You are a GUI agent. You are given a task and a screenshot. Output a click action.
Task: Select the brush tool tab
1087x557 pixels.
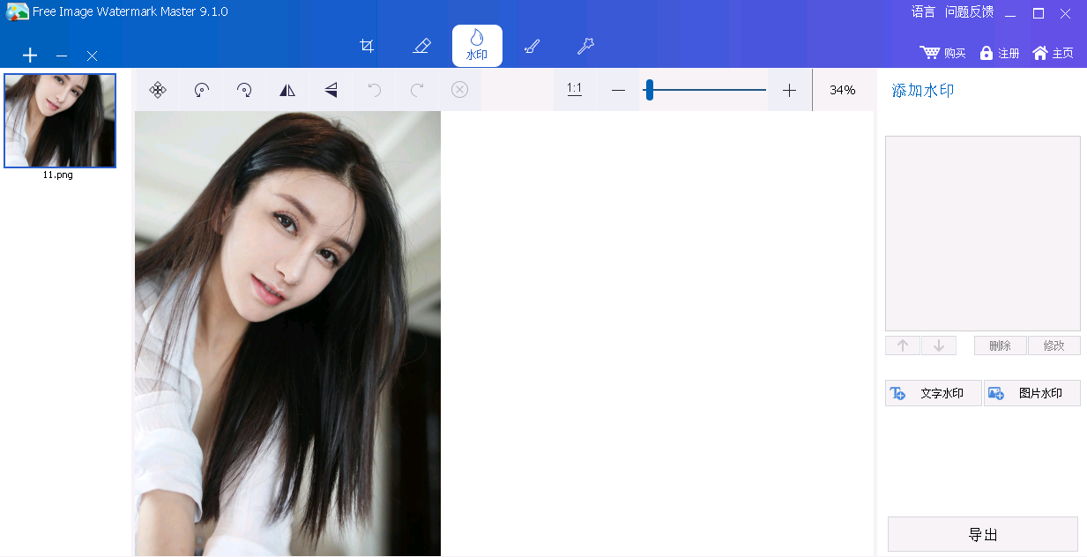coord(532,46)
